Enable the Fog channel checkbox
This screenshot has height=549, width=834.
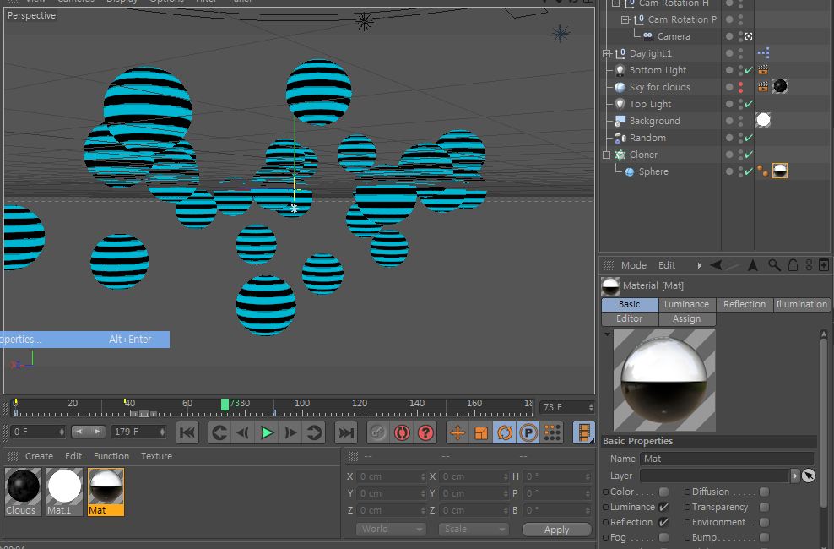[x=663, y=537]
